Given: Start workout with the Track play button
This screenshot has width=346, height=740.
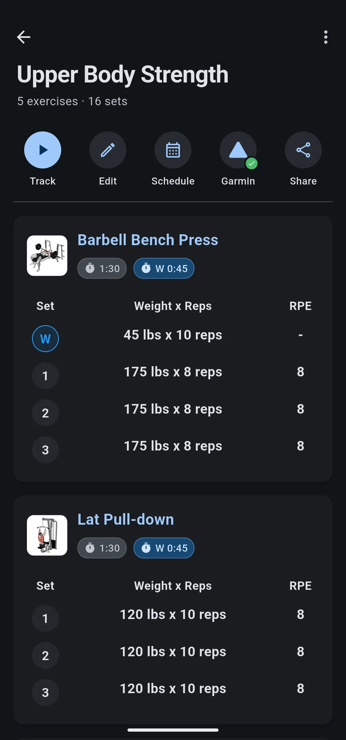Looking at the screenshot, I should point(43,150).
